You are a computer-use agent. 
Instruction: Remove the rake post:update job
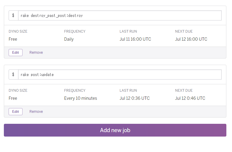(36, 112)
